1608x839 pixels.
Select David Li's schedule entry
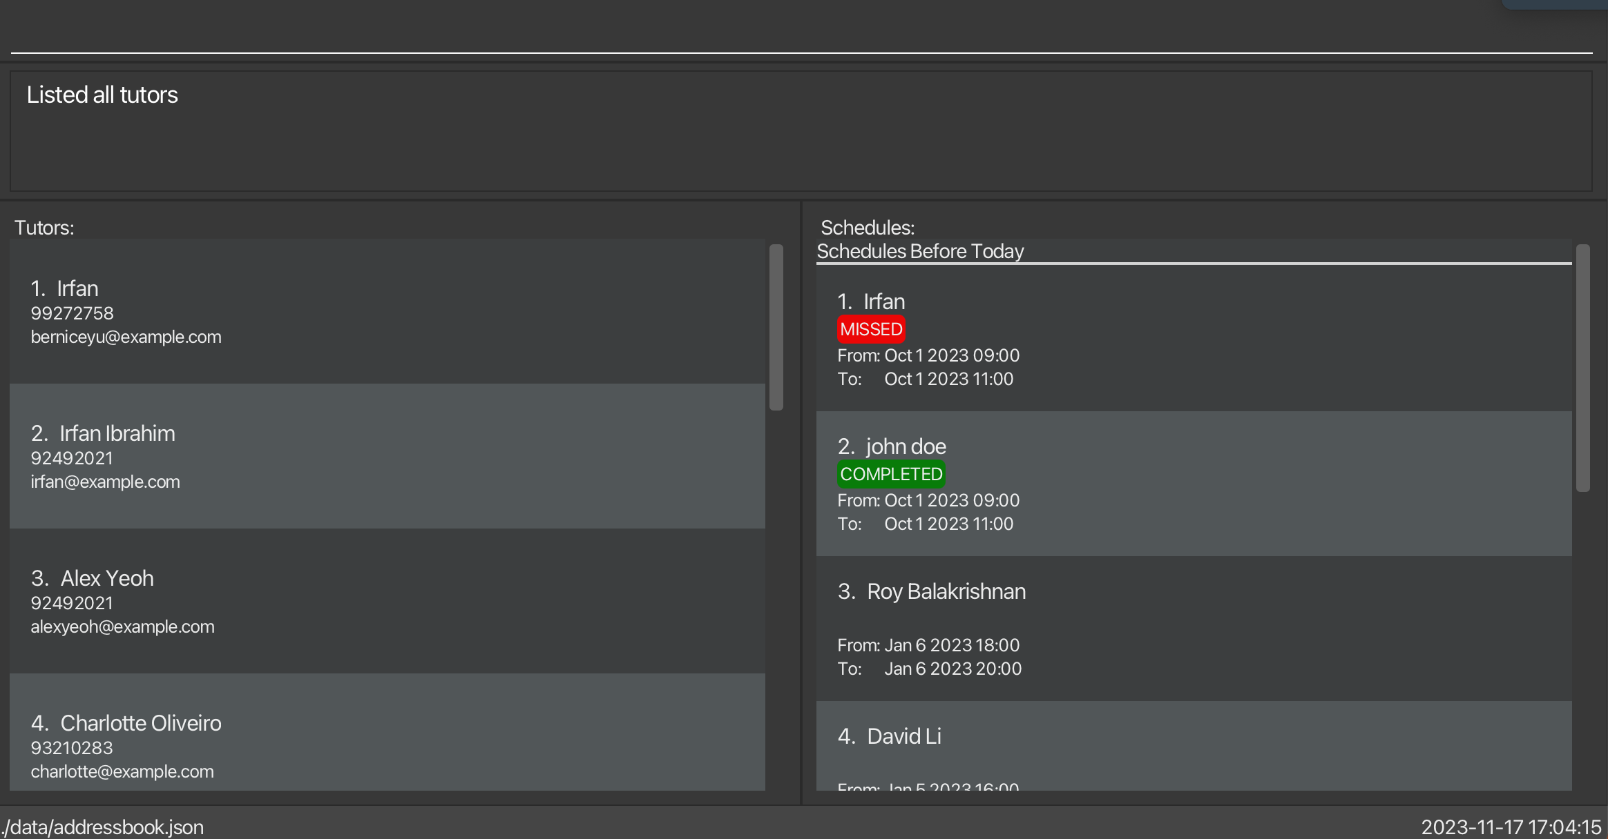coord(1194,747)
